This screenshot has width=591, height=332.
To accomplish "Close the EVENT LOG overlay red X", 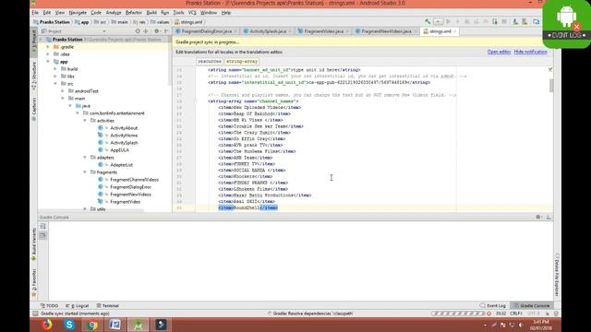I will (x=576, y=27).
